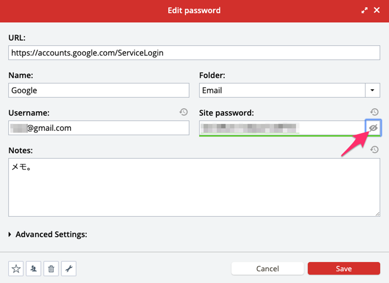389x283 pixels.
Task: Delete entry with trash icon
Action: [x=51, y=269]
